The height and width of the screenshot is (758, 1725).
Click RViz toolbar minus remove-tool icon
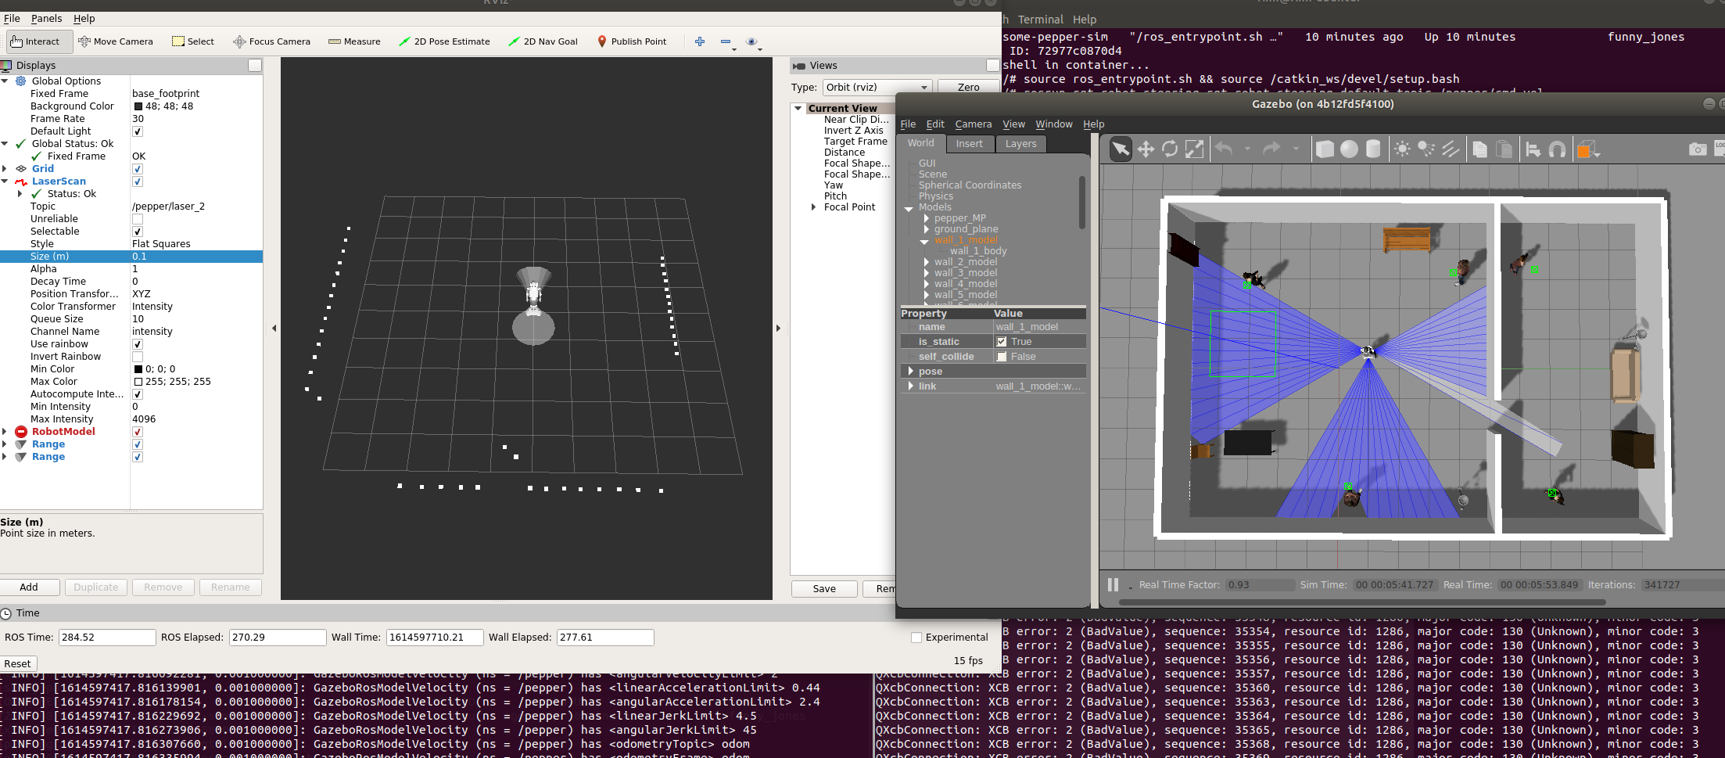click(726, 41)
